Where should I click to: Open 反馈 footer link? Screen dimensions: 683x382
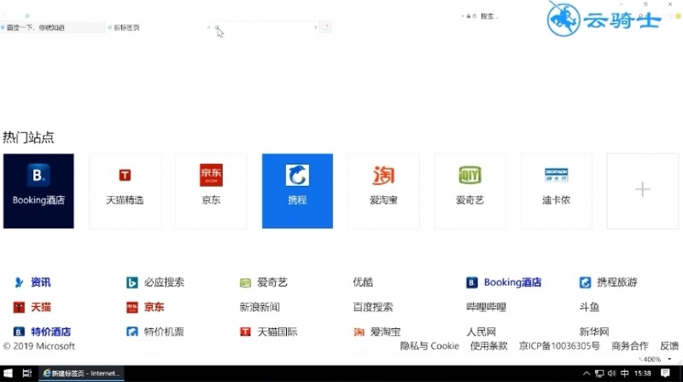(669, 346)
